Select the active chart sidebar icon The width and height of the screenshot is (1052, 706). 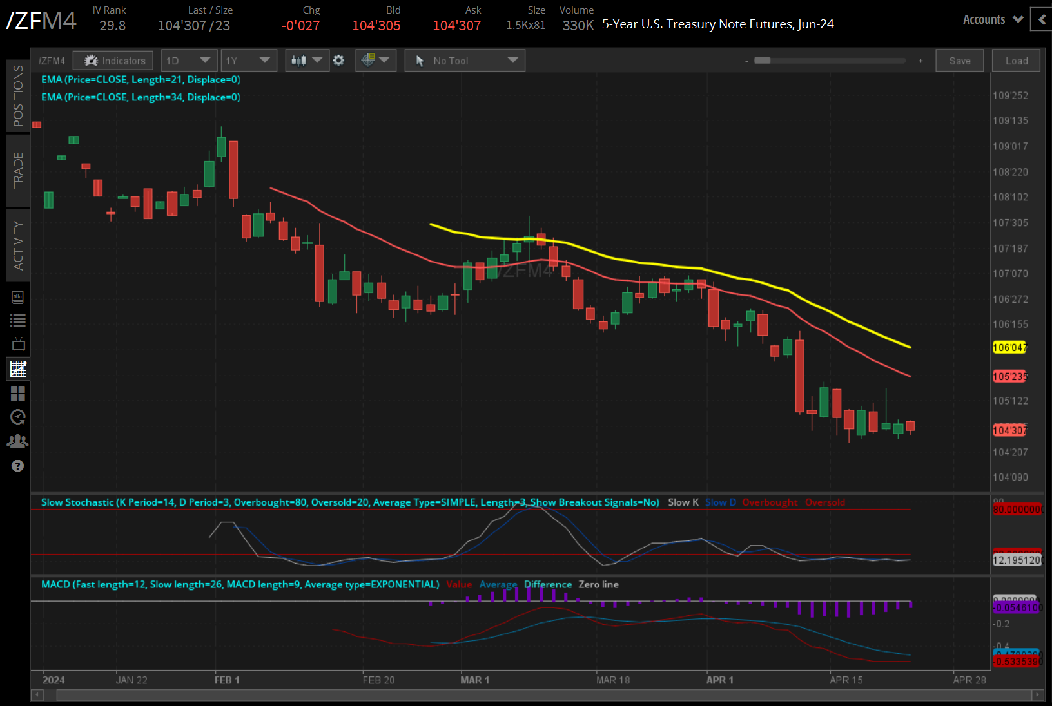tap(18, 369)
